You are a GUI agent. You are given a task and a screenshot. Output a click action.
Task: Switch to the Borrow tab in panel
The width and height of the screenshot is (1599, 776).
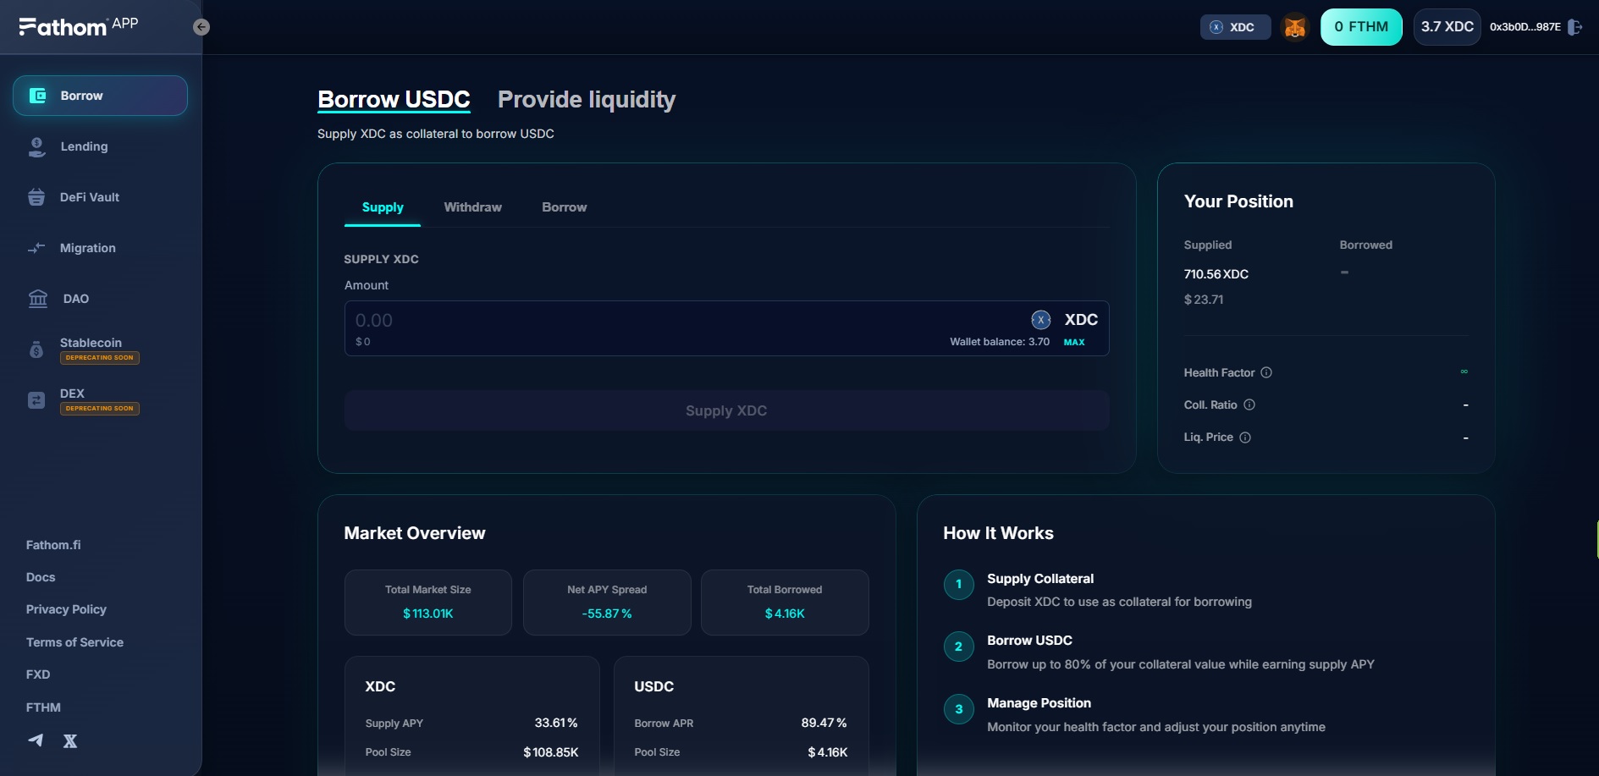(564, 207)
